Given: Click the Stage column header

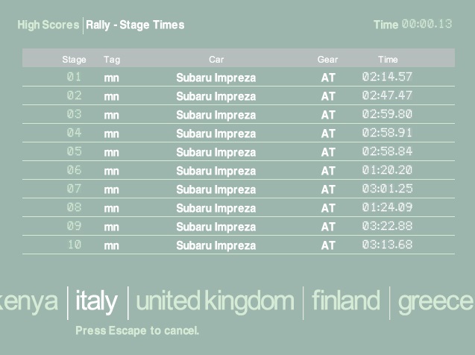Looking at the screenshot, I should click(x=74, y=60).
